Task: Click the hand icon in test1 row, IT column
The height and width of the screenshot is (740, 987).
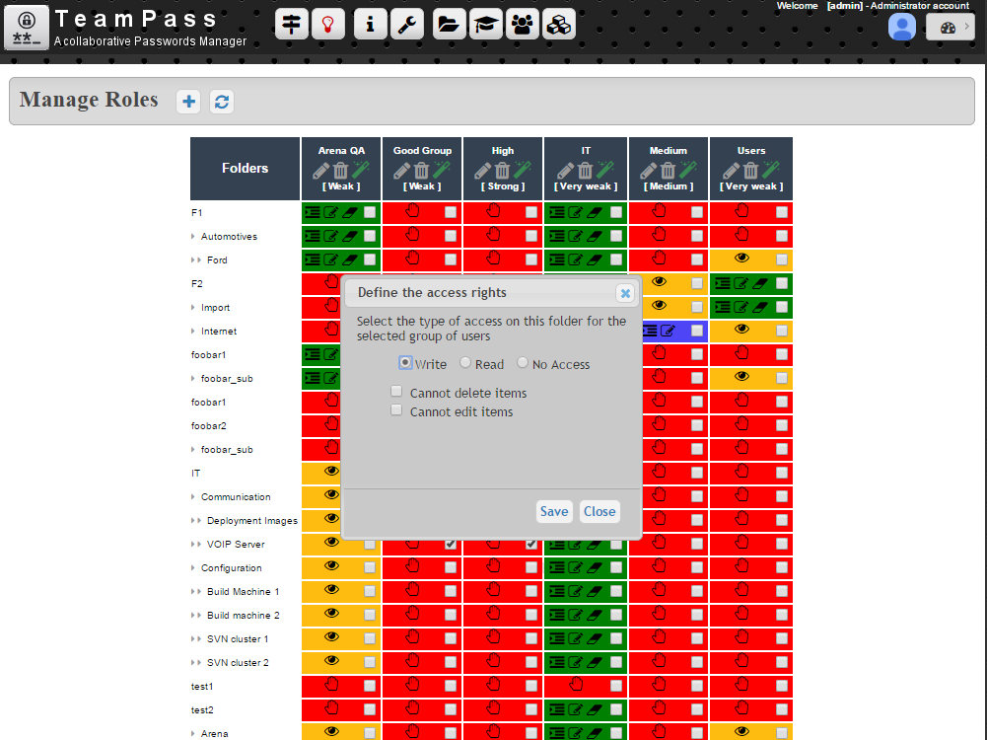Action: point(575,684)
